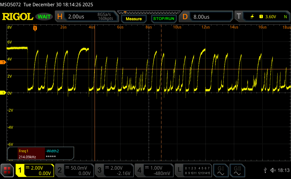Click the muted speaker sound icon
The width and height of the screenshot is (291, 179).
[273, 170]
